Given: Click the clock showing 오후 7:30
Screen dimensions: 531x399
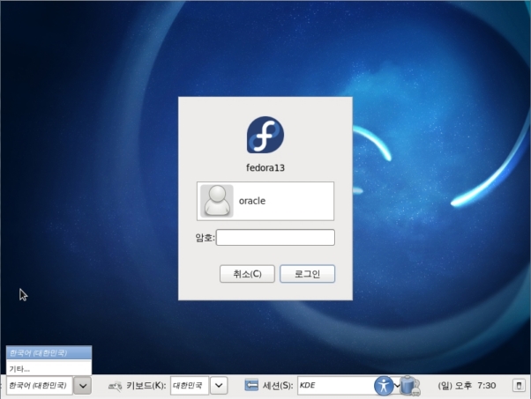Looking at the screenshot, I should click(467, 386).
